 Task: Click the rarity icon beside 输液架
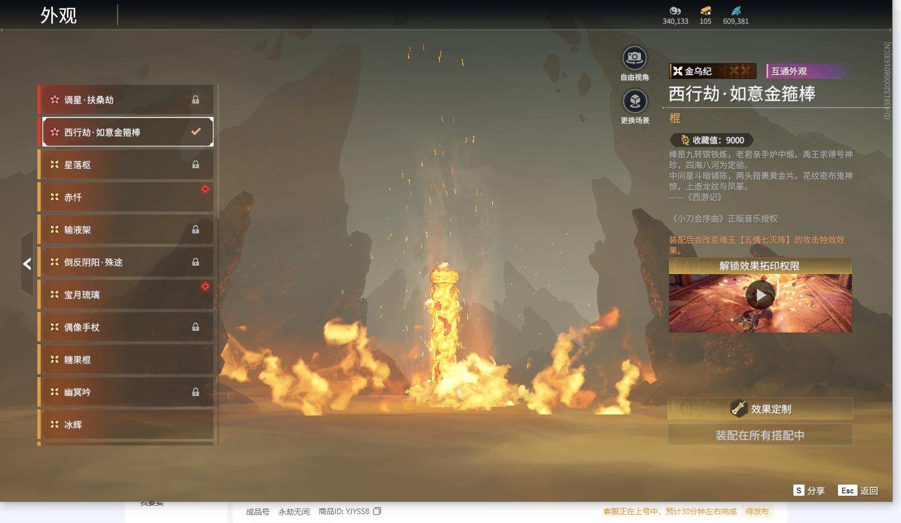click(x=55, y=229)
